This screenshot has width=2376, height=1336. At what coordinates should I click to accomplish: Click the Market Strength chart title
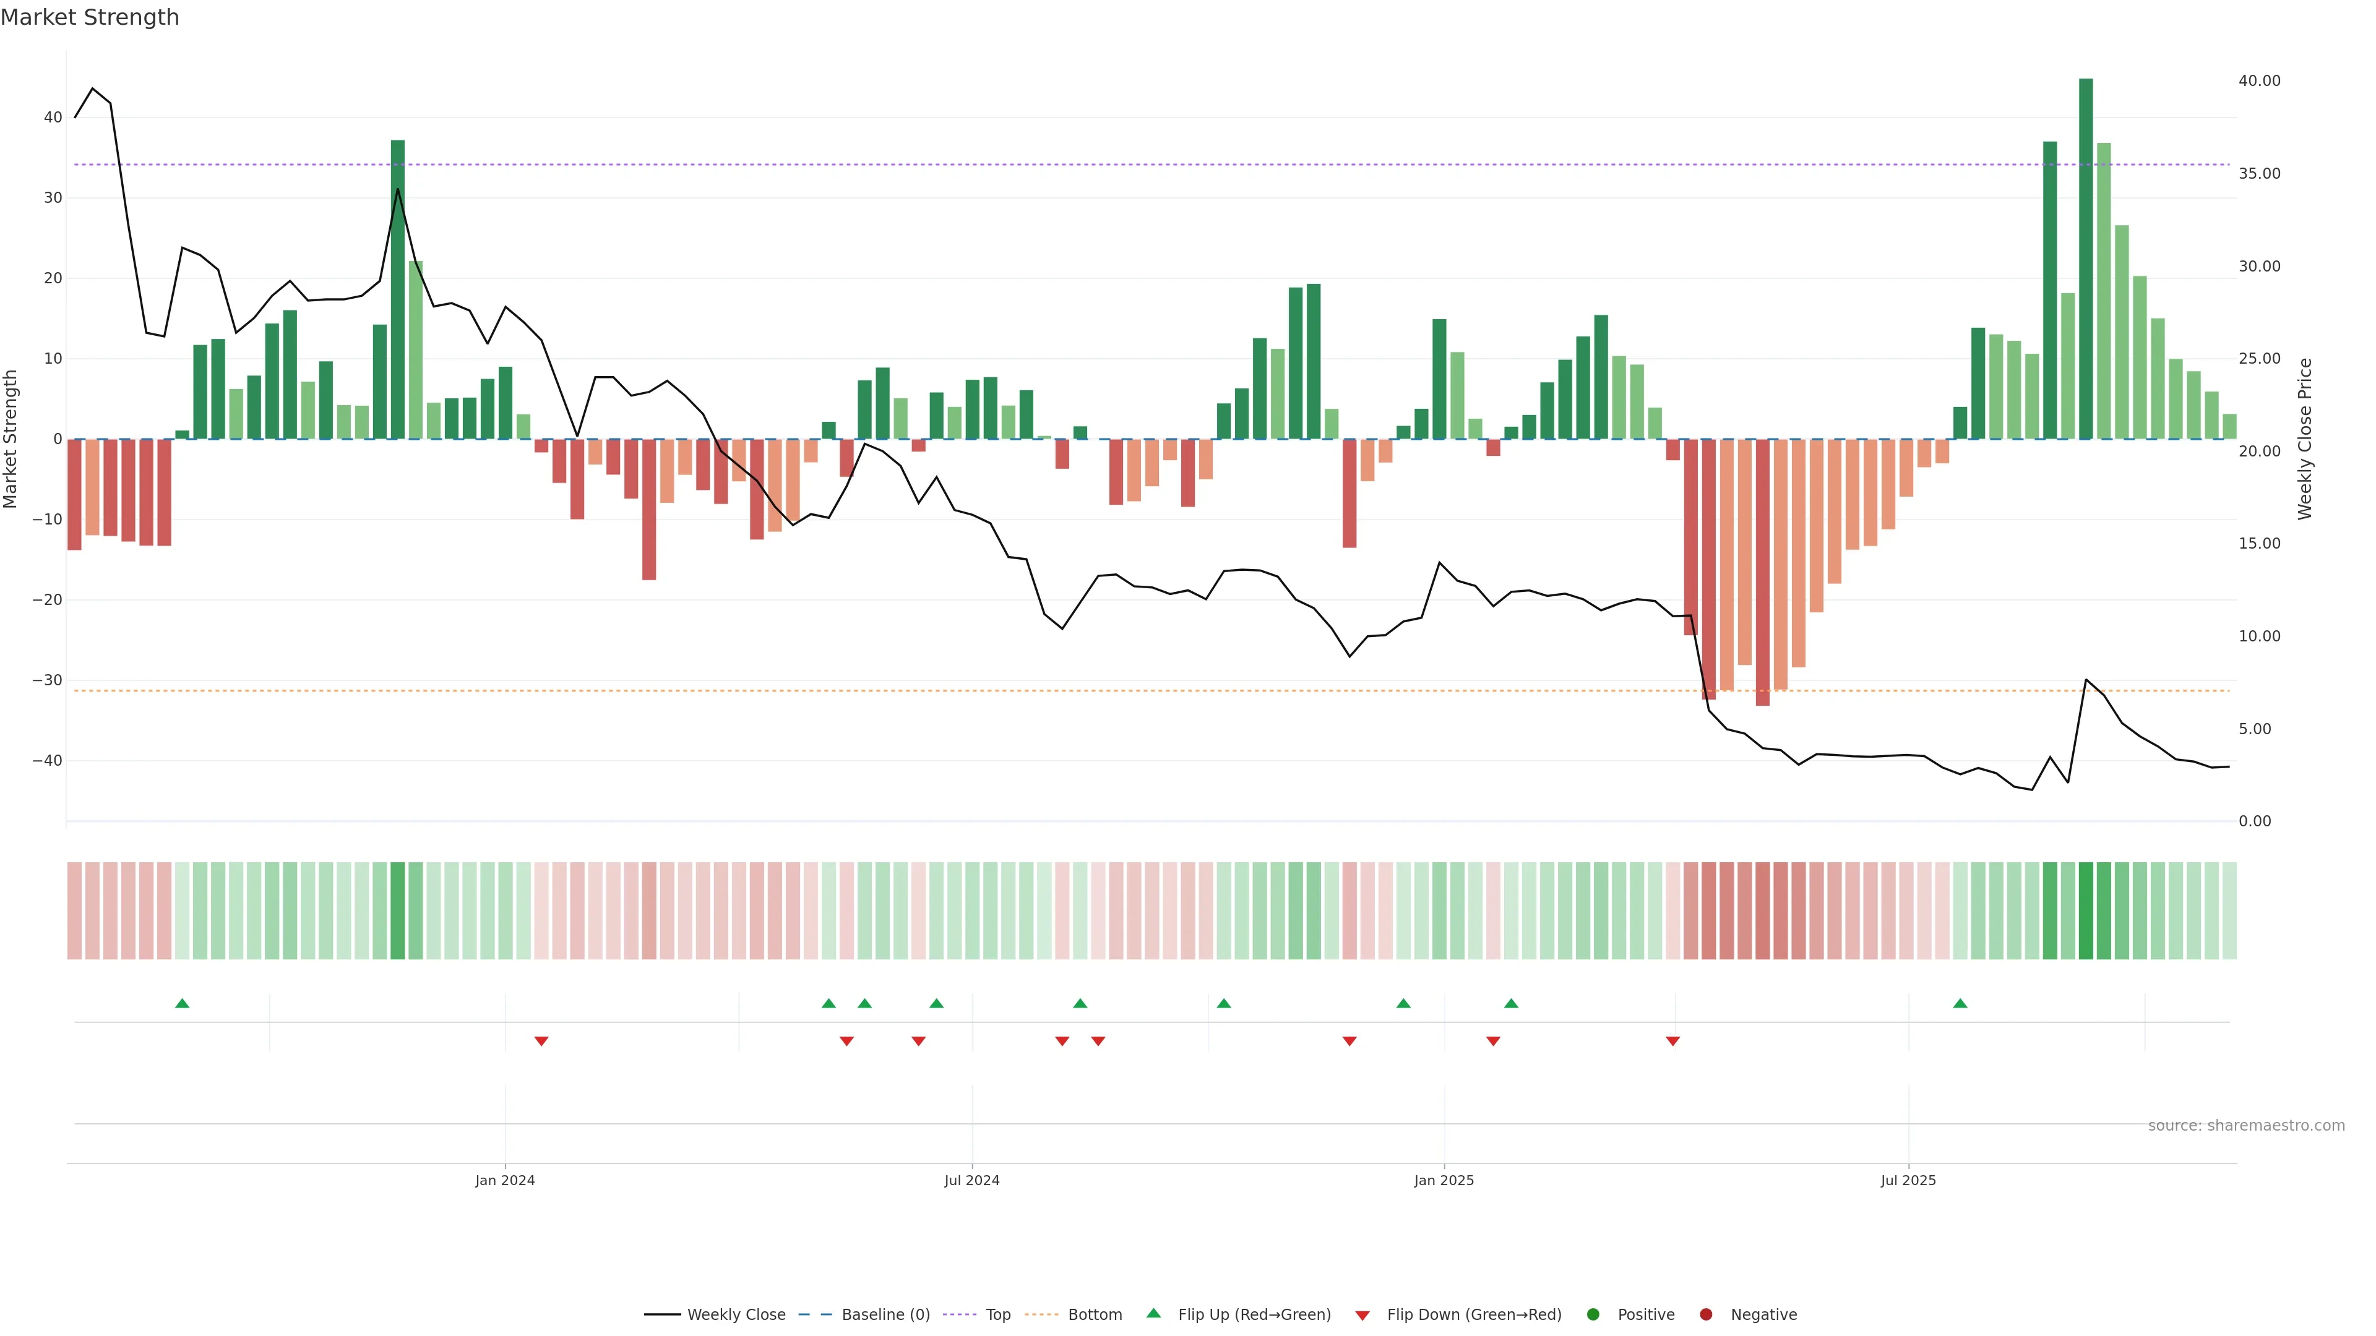90,17
